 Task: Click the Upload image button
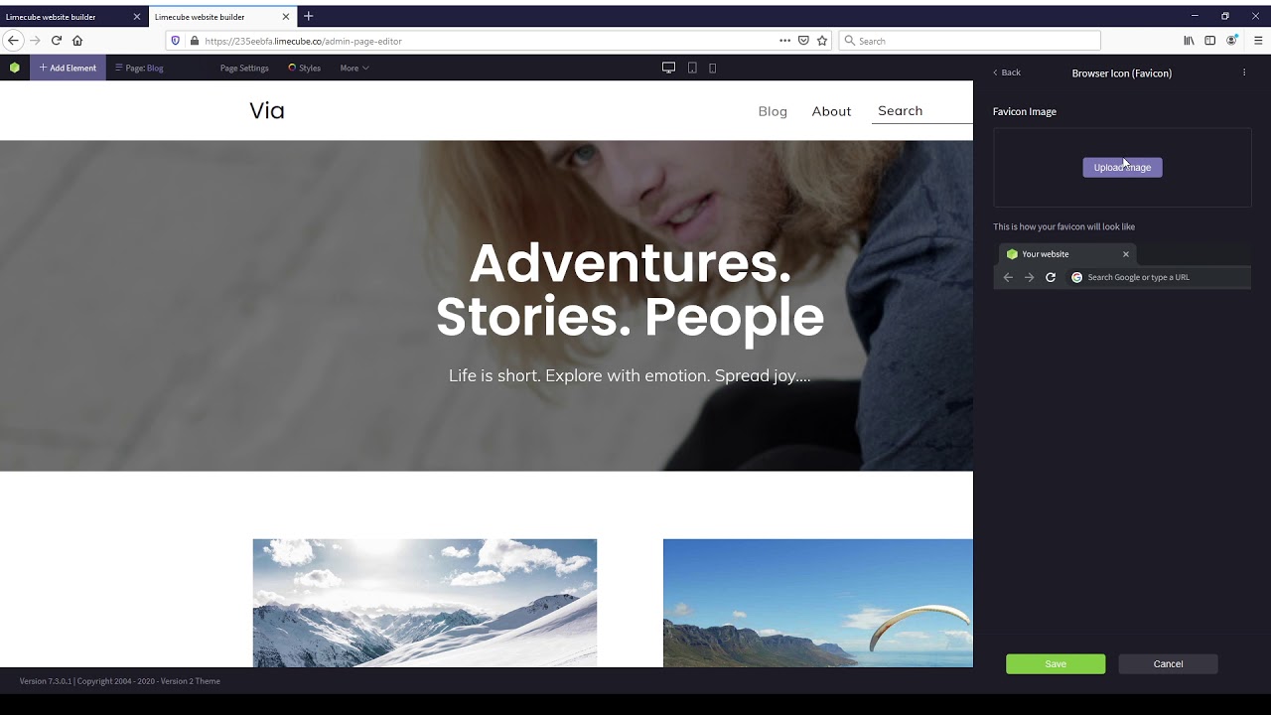pyautogui.click(x=1122, y=167)
